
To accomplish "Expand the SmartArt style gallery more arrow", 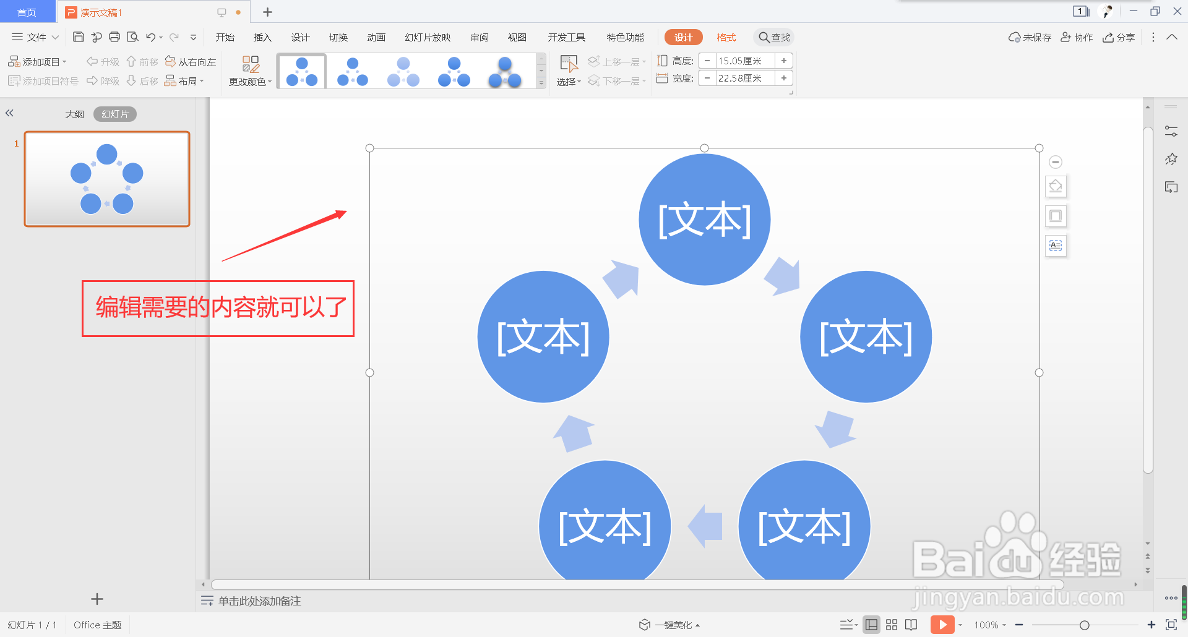I will pos(541,83).
